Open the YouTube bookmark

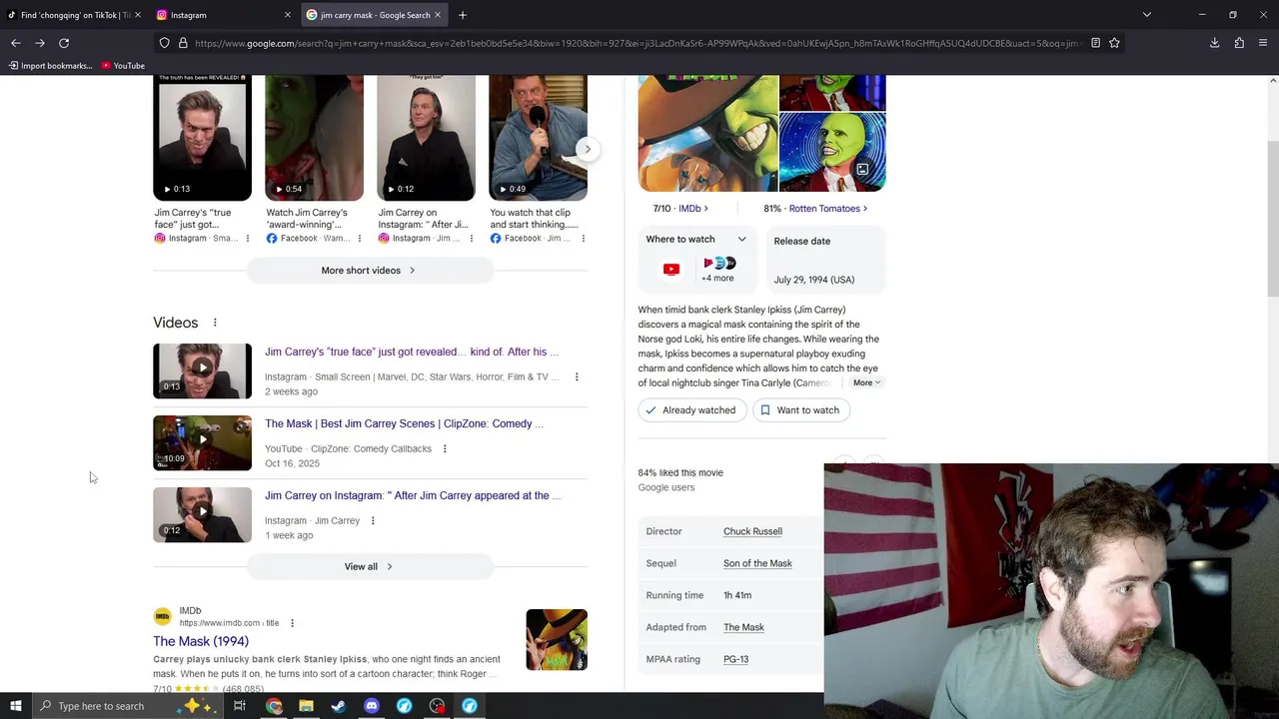[123, 66]
